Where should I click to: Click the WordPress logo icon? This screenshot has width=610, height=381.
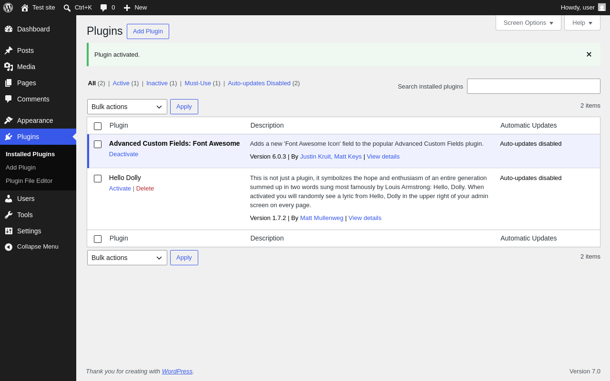pos(8,8)
